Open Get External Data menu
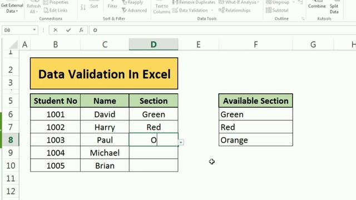The height and width of the screenshot is (200, 356). (12, 8)
